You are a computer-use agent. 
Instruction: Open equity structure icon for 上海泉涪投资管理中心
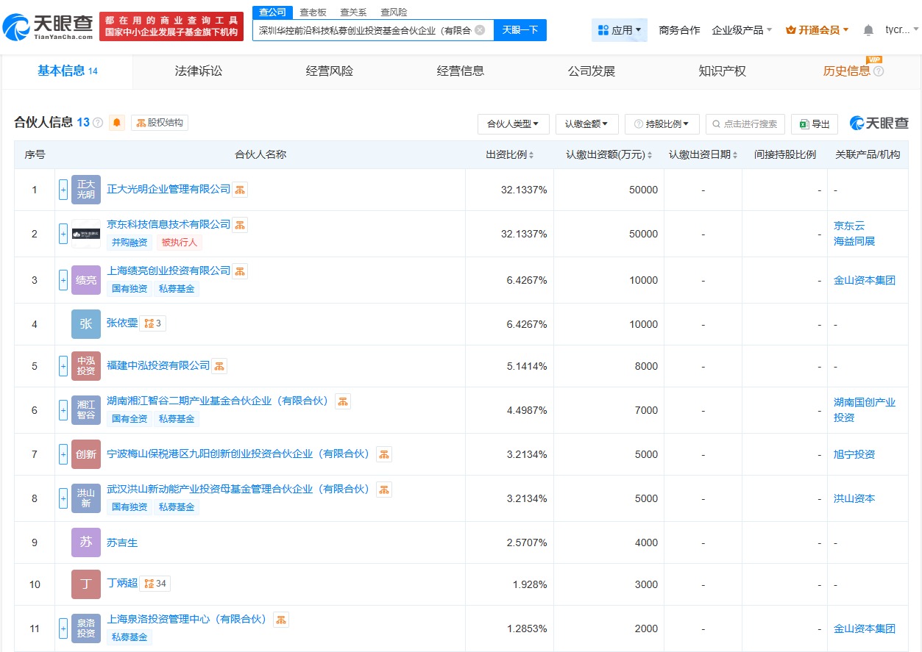pyautogui.click(x=281, y=620)
